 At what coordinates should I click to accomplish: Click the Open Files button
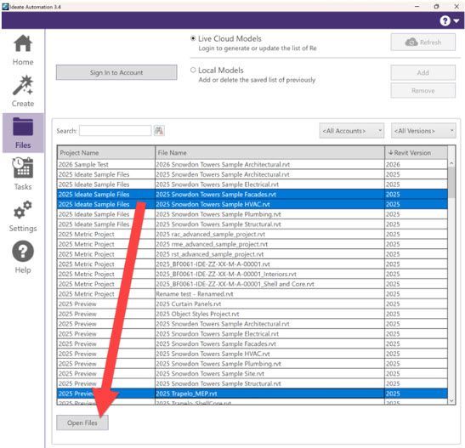(82, 422)
